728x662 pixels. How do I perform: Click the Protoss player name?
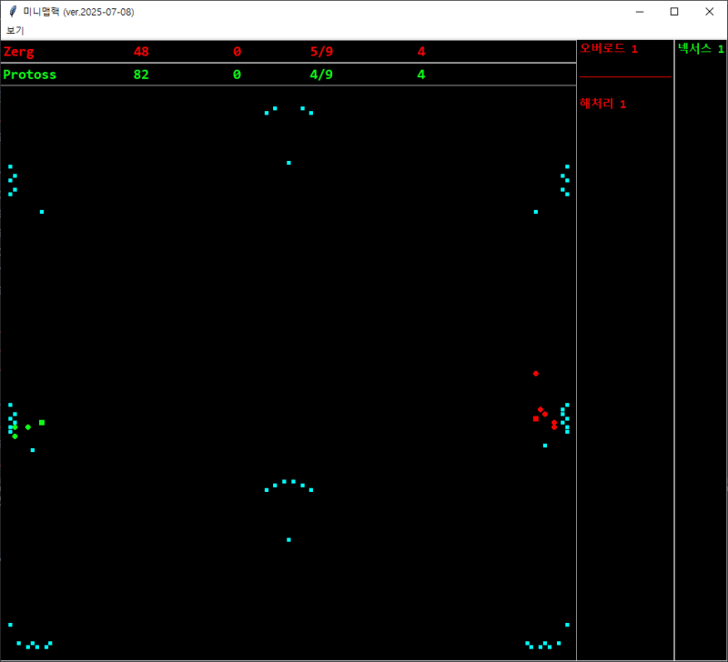[30, 75]
